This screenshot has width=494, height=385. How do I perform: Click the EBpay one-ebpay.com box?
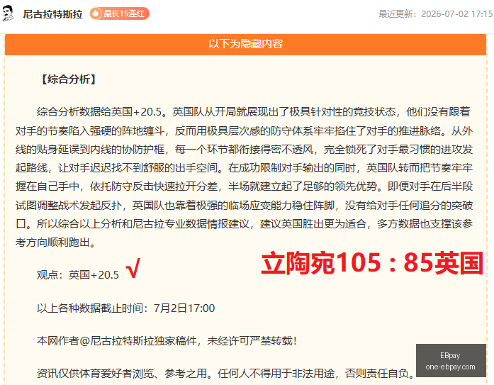coord(451,361)
